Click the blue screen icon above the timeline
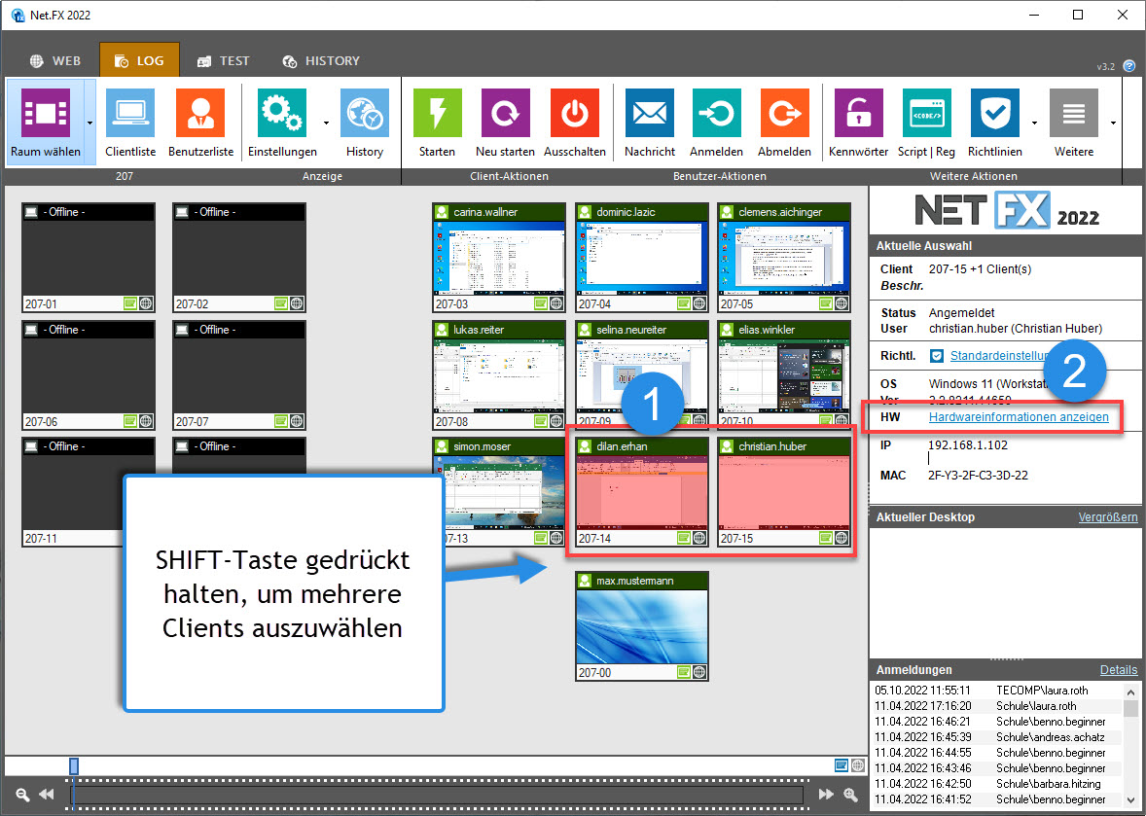The width and height of the screenshot is (1146, 816). click(842, 764)
